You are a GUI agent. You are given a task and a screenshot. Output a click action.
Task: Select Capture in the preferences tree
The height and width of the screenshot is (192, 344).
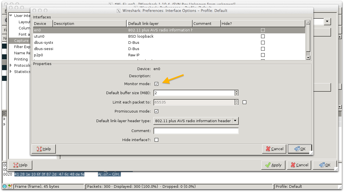21,40
